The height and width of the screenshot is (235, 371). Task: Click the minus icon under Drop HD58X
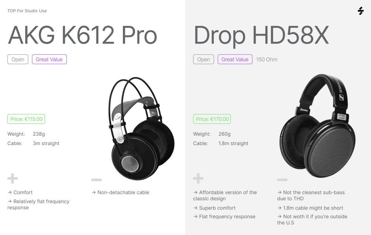coord(282,180)
